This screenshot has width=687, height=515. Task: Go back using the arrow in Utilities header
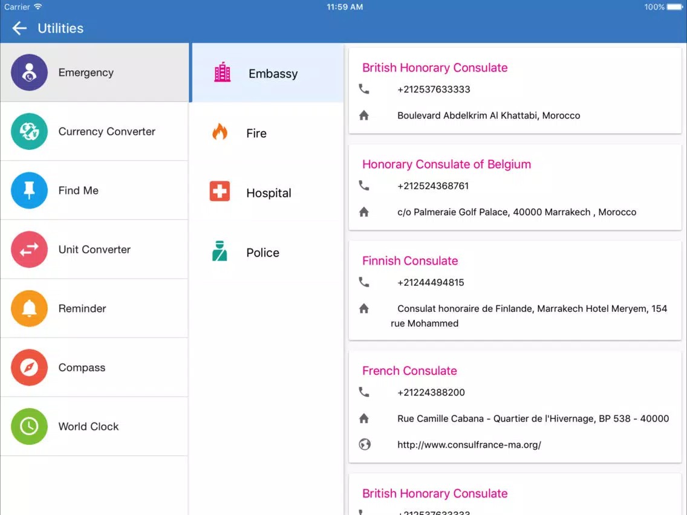19,28
